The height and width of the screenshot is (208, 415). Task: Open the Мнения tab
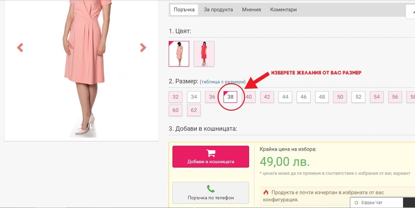251,10
